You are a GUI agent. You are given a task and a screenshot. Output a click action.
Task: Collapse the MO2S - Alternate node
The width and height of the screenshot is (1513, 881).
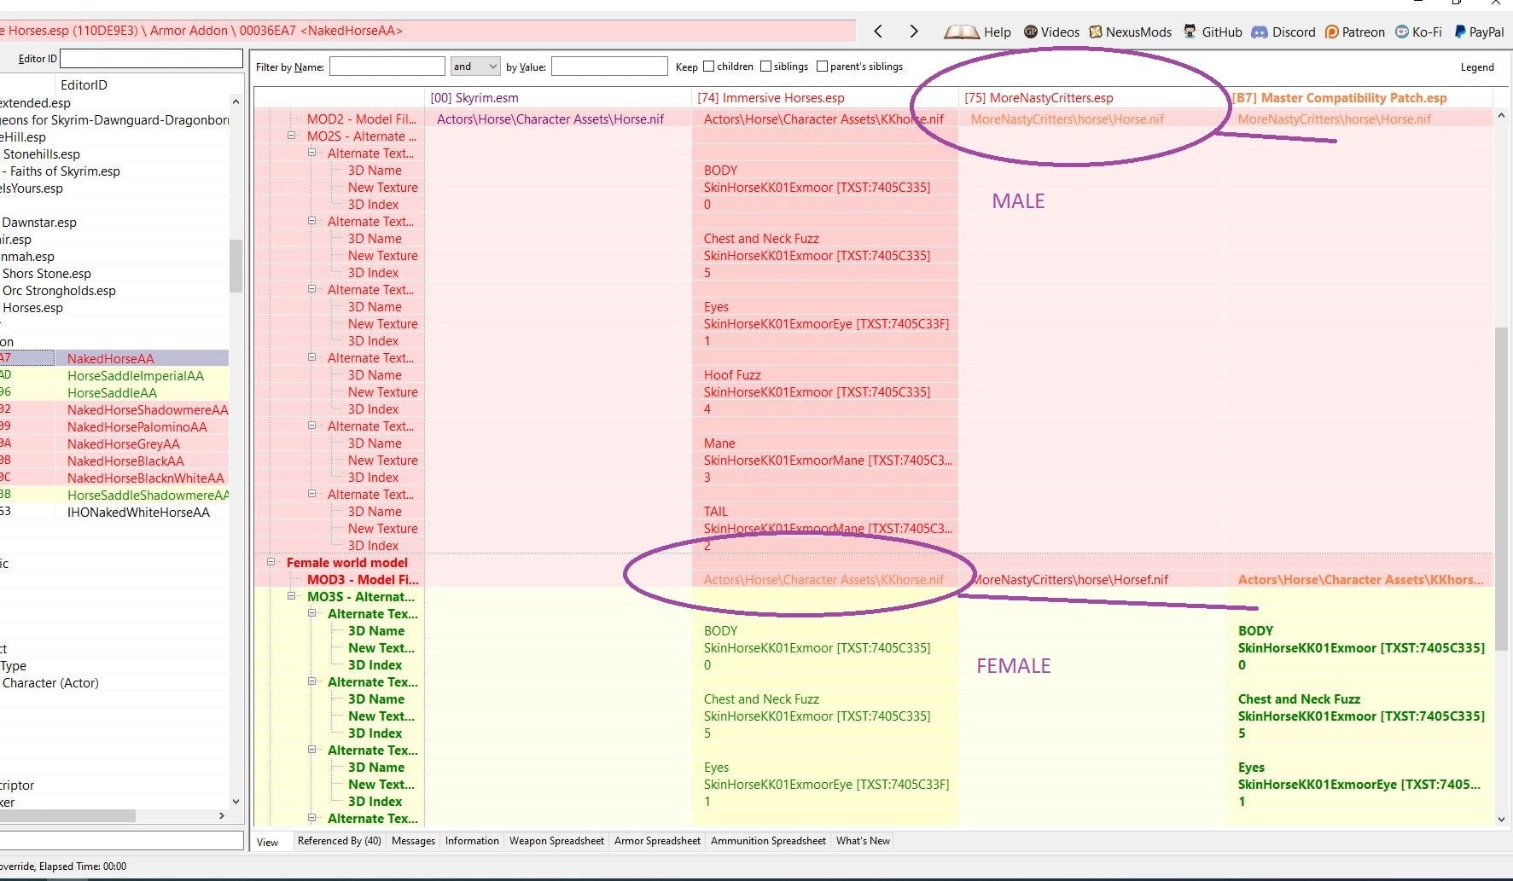[x=292, y=136]
